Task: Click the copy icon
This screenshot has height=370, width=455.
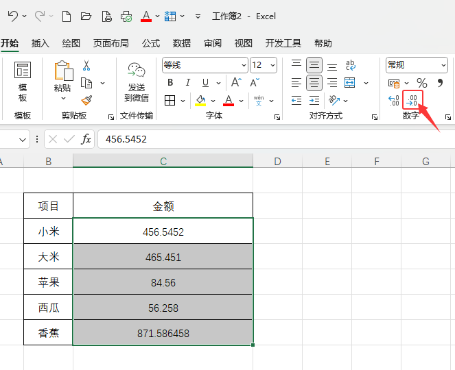Action: [x=86, y=83]
